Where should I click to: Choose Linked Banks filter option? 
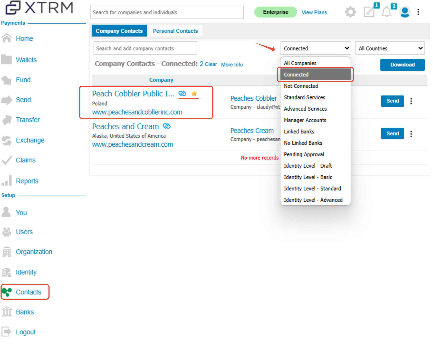coord(315,131)
